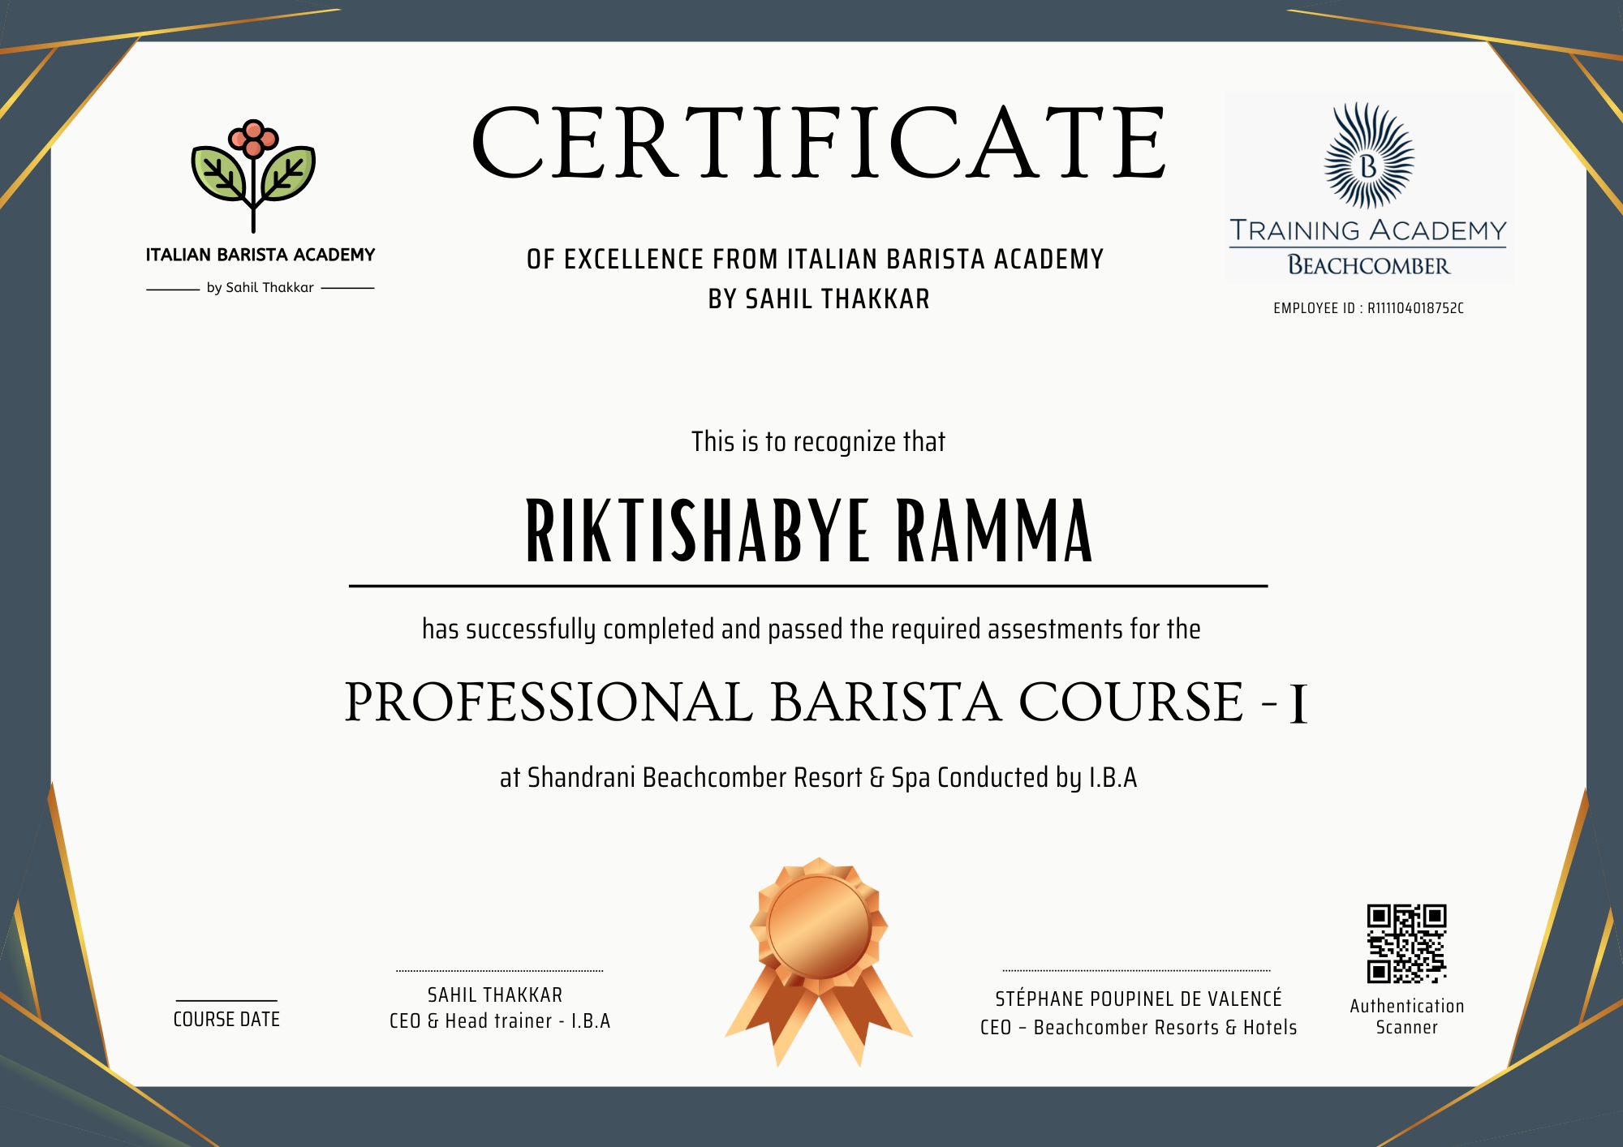The height and width of the screenshot is (1147, 1623).
Task: Click the 'This is to recognize that' line
Action: pyautogui.click(x=818, y=442)
